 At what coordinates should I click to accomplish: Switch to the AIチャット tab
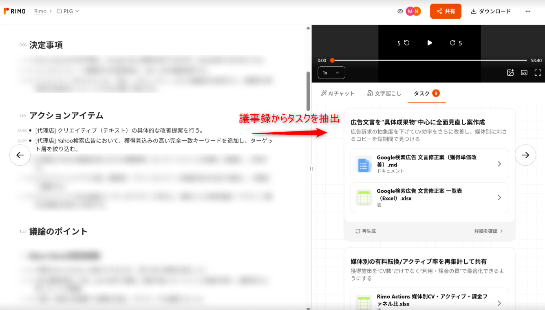click(x=338, y=93)
